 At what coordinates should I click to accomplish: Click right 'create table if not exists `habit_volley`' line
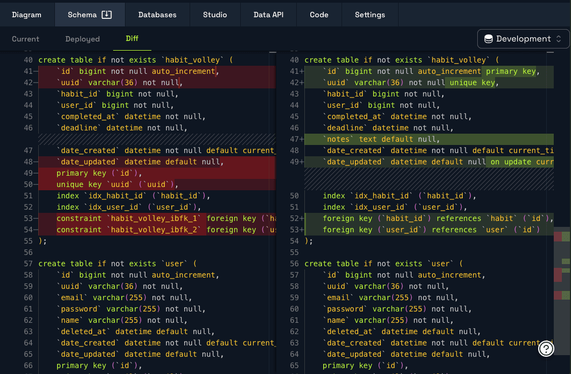click(402, 60)
